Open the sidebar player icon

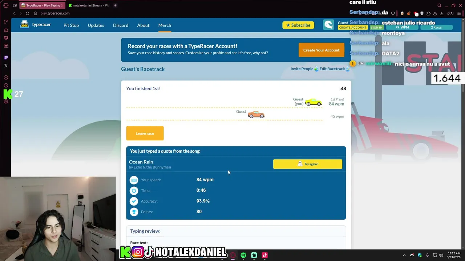[x=6, y=77]
